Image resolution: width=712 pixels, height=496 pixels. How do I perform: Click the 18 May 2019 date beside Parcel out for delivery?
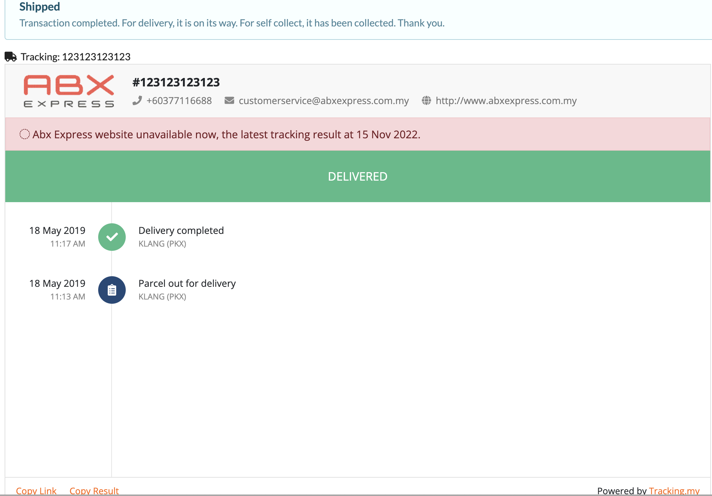[x=57, y=283]
